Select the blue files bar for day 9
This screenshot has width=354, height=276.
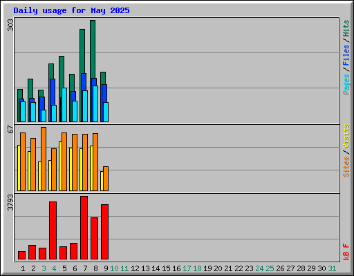point(104,93)
